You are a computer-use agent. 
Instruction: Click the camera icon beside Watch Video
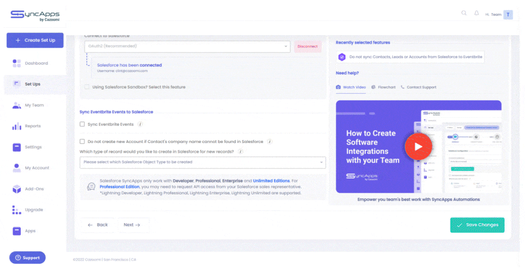338,87
